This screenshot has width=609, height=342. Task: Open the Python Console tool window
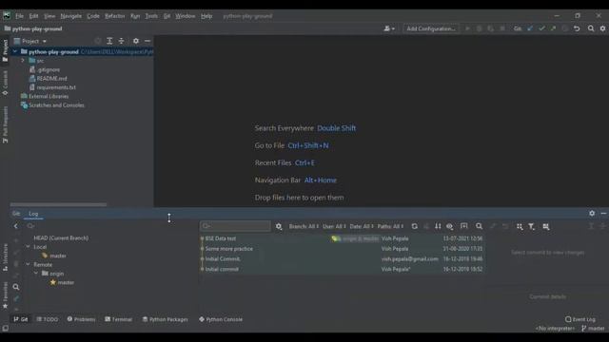[221, 319]
